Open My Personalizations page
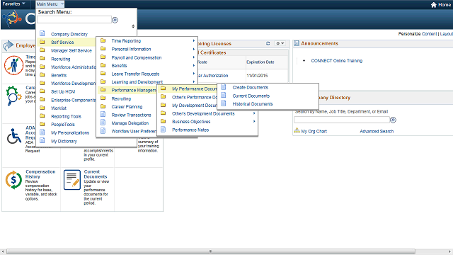 click(70, 133)
